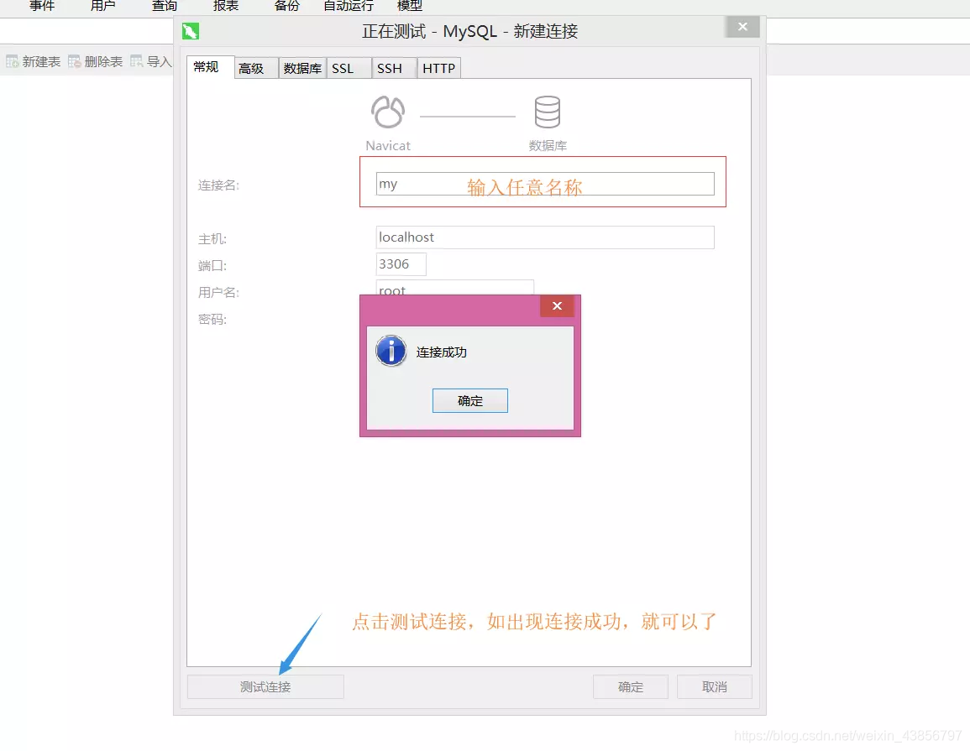Click the Navicat connection icon above the form
Viewport: 970px width, 751px height.
point(387,112)
